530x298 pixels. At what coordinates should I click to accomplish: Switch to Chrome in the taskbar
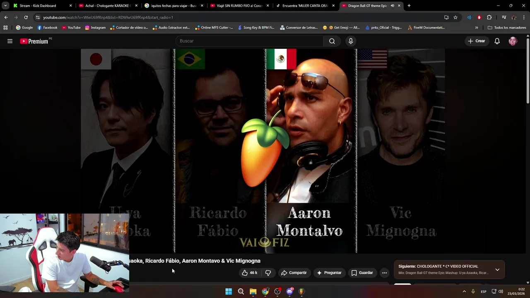(x=265, y=291)
